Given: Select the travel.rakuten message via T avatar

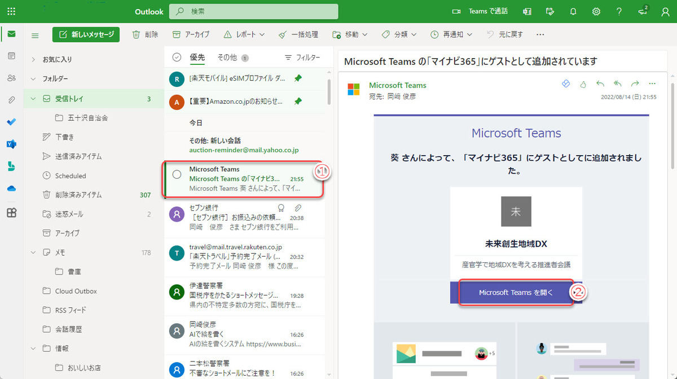Looking at the screenshot, I should pyautogui.click(x=177, y=253).
